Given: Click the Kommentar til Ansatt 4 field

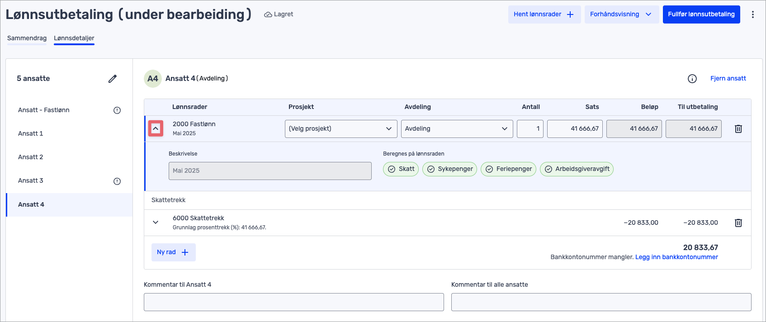Looking at the screenshot, I should 293,302.
